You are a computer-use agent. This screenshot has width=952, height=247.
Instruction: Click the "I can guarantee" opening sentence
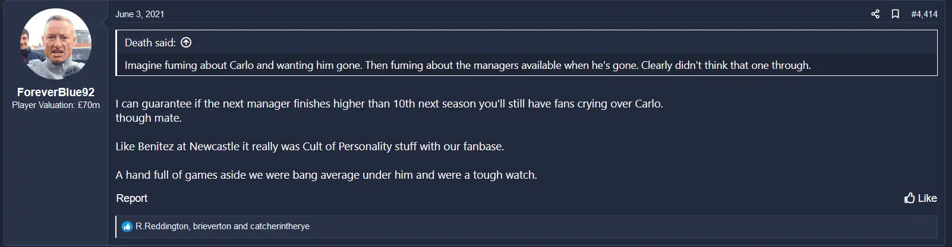[389, 104]
